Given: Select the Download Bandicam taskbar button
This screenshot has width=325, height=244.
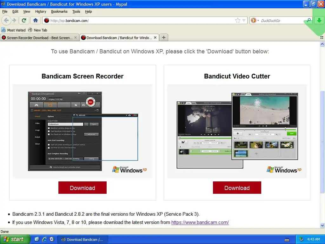Looking at the screenshot, I should point(83,240).
